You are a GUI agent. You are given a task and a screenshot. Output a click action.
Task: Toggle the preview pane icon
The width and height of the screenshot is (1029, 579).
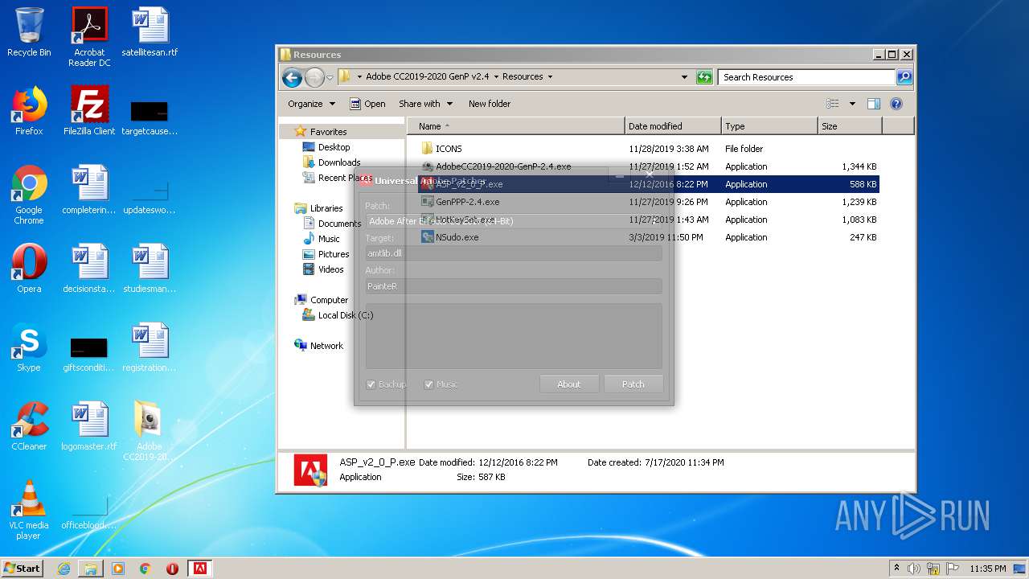(x=874, y=104)
